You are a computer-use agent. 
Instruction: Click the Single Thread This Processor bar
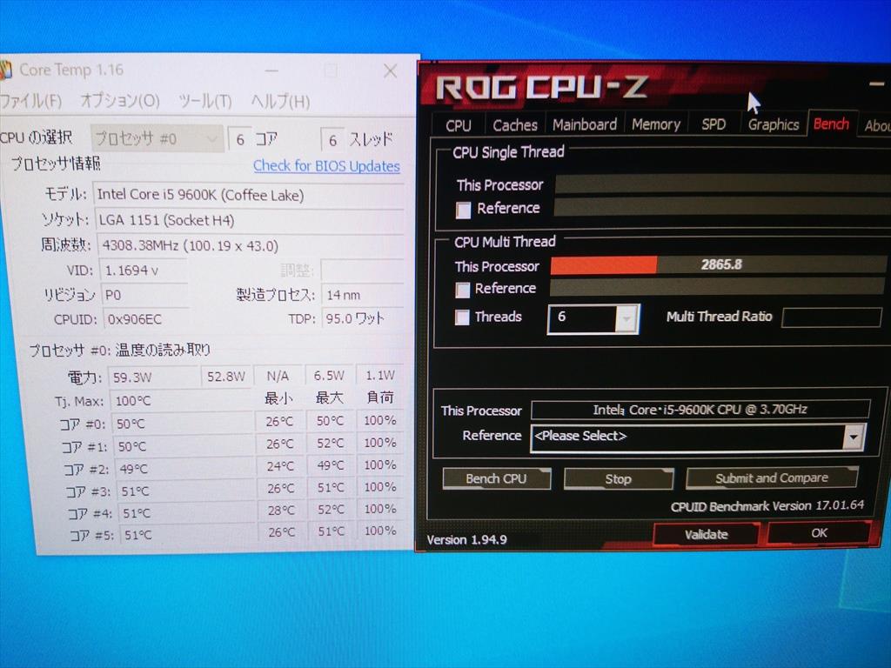point(723,184)
